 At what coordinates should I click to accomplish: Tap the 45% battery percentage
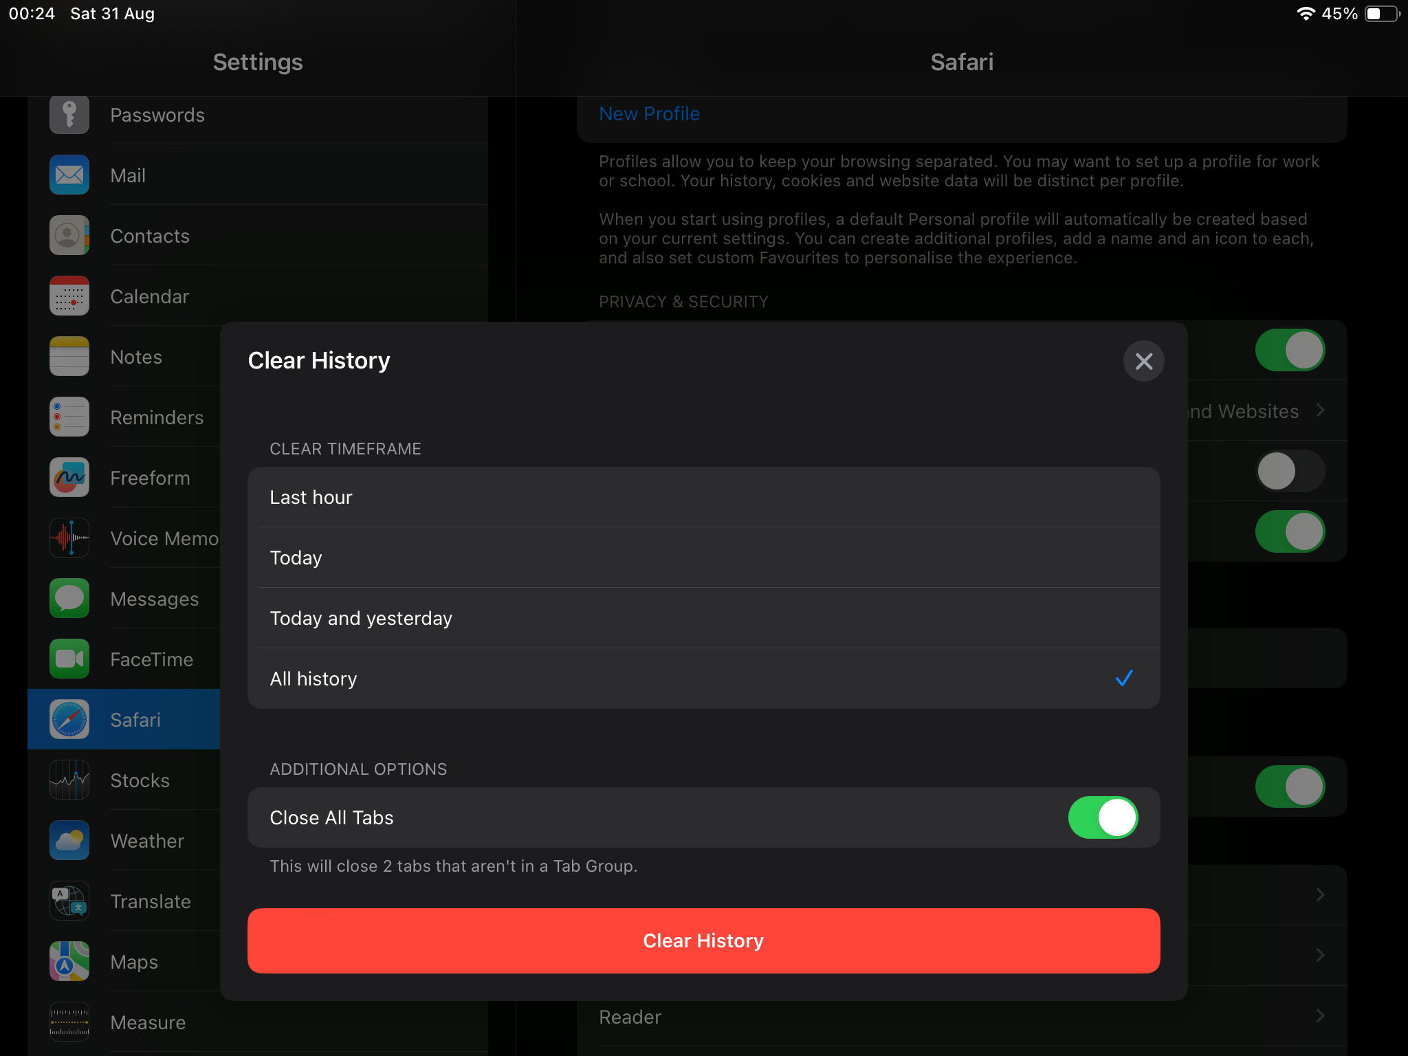pyautogui.click(x=1339, y=14)
